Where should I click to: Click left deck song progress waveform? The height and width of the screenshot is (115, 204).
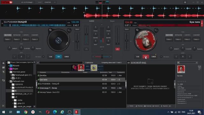pos(35,25)
